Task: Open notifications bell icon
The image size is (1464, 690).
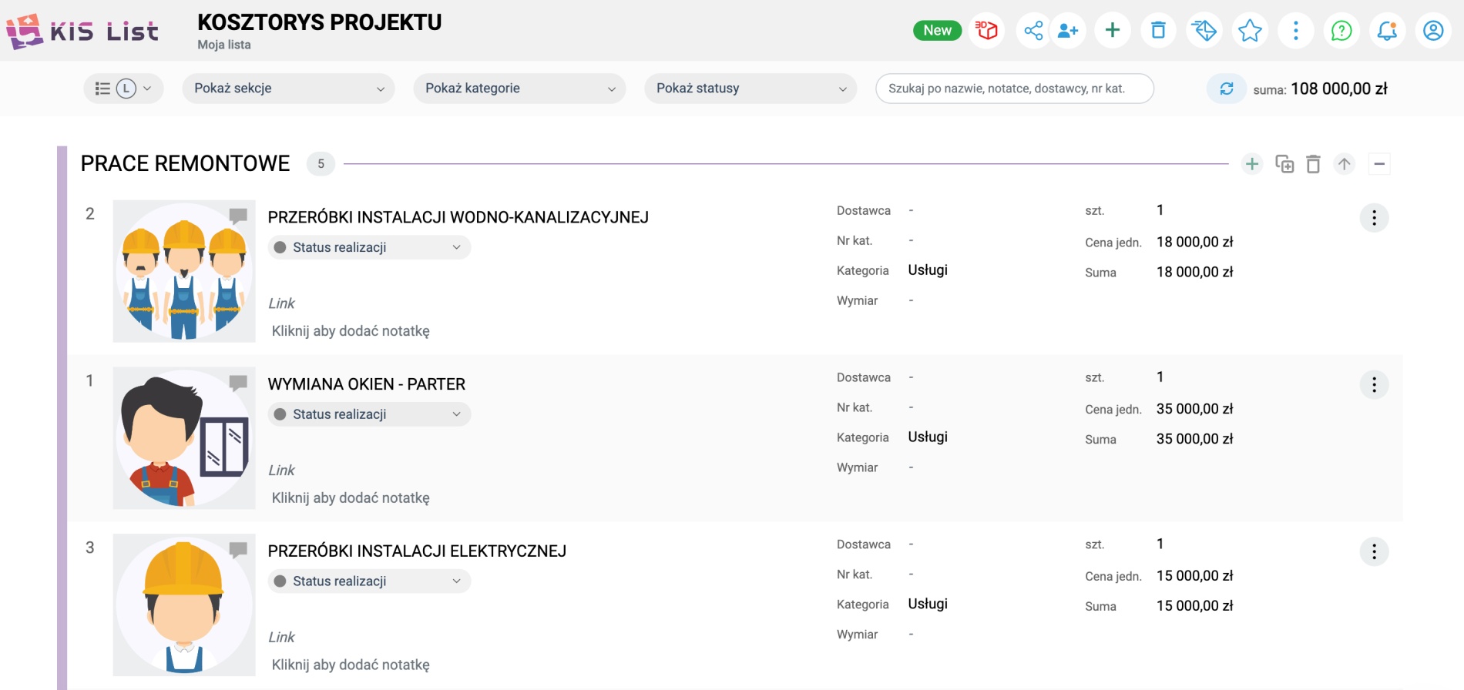Action: click(1388, 30)
